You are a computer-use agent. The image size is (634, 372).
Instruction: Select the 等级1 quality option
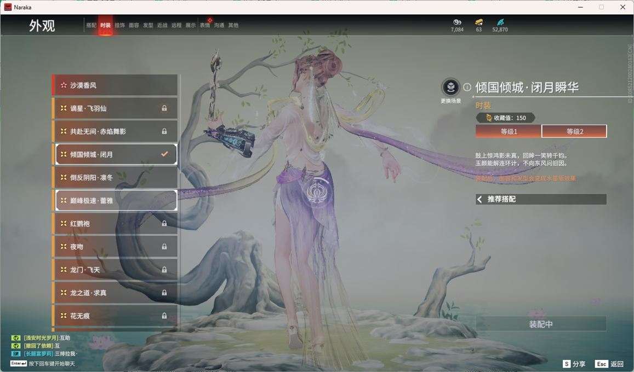pos(508,131)
